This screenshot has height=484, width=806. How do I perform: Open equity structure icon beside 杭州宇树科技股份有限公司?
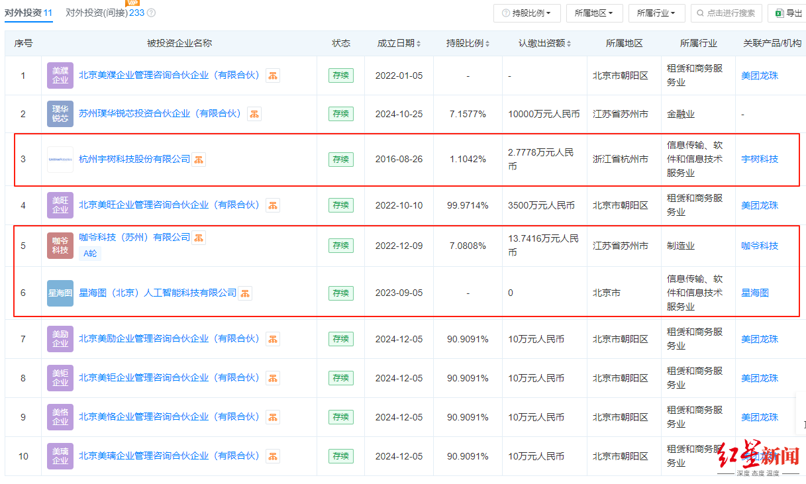[199, 160]
